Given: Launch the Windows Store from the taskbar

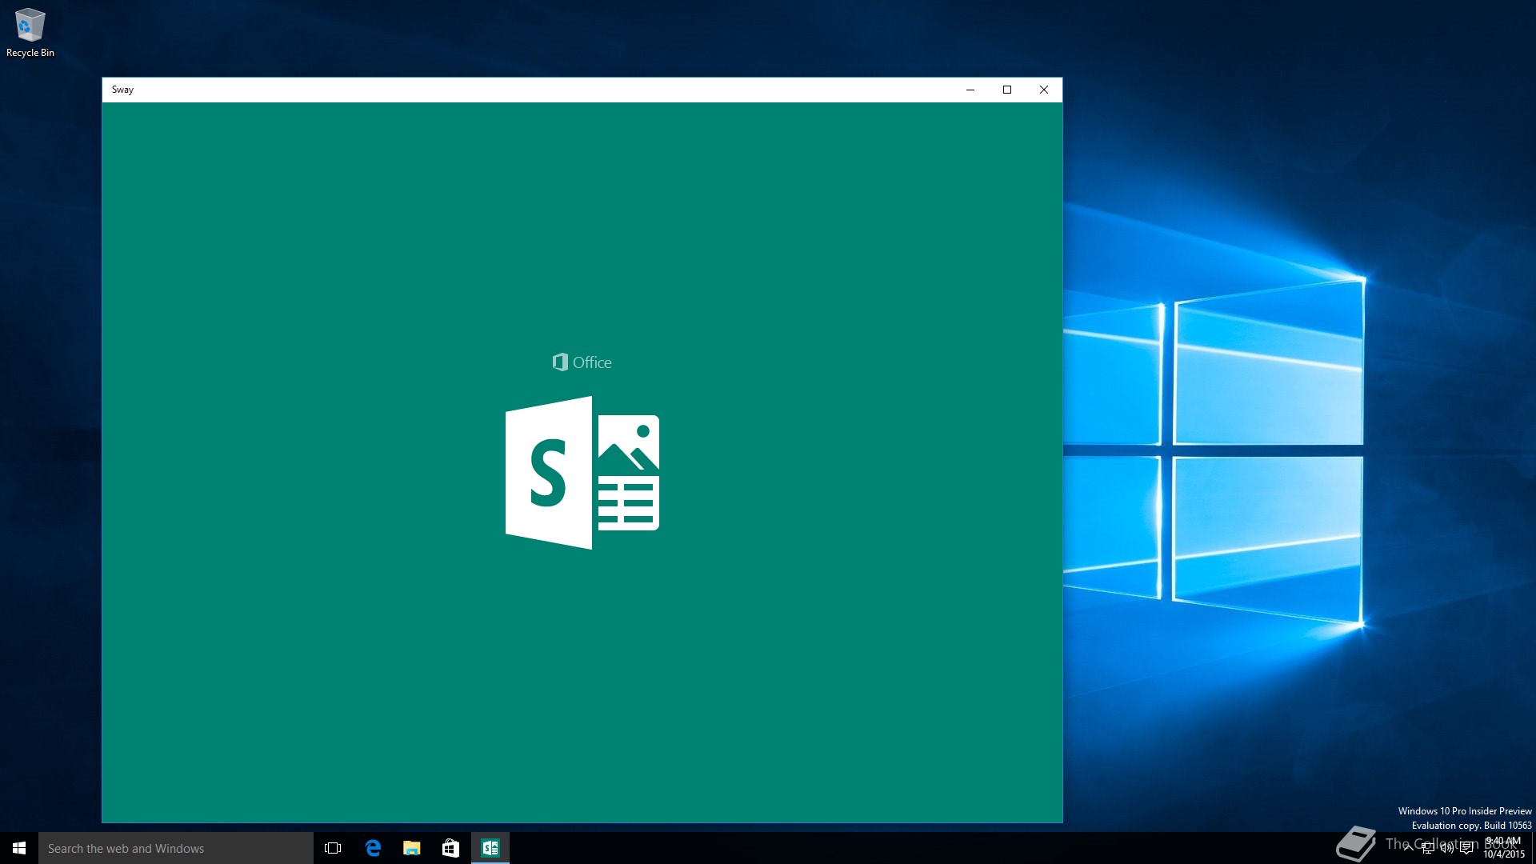Looking at the screenshot, I should (x=450, y=848).
